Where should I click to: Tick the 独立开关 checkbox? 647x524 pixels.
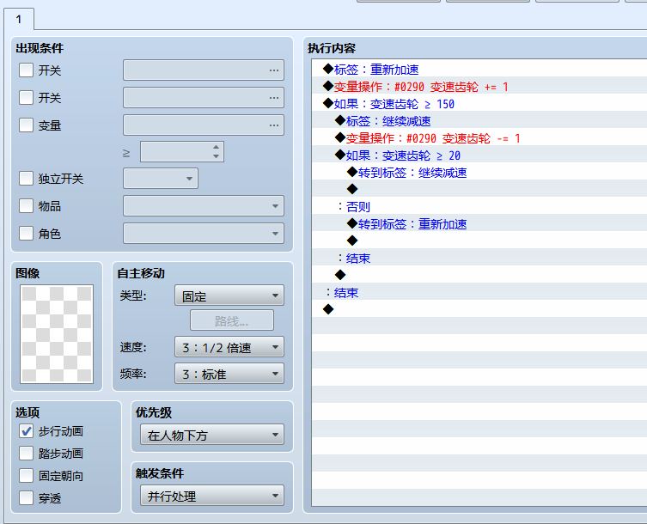26,178
